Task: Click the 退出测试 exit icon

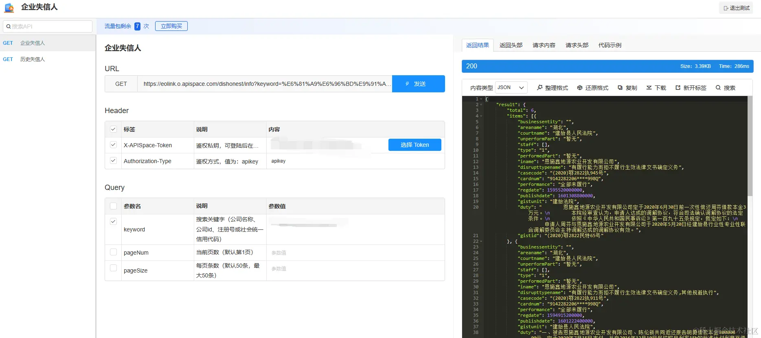Action: pos(726,8)
